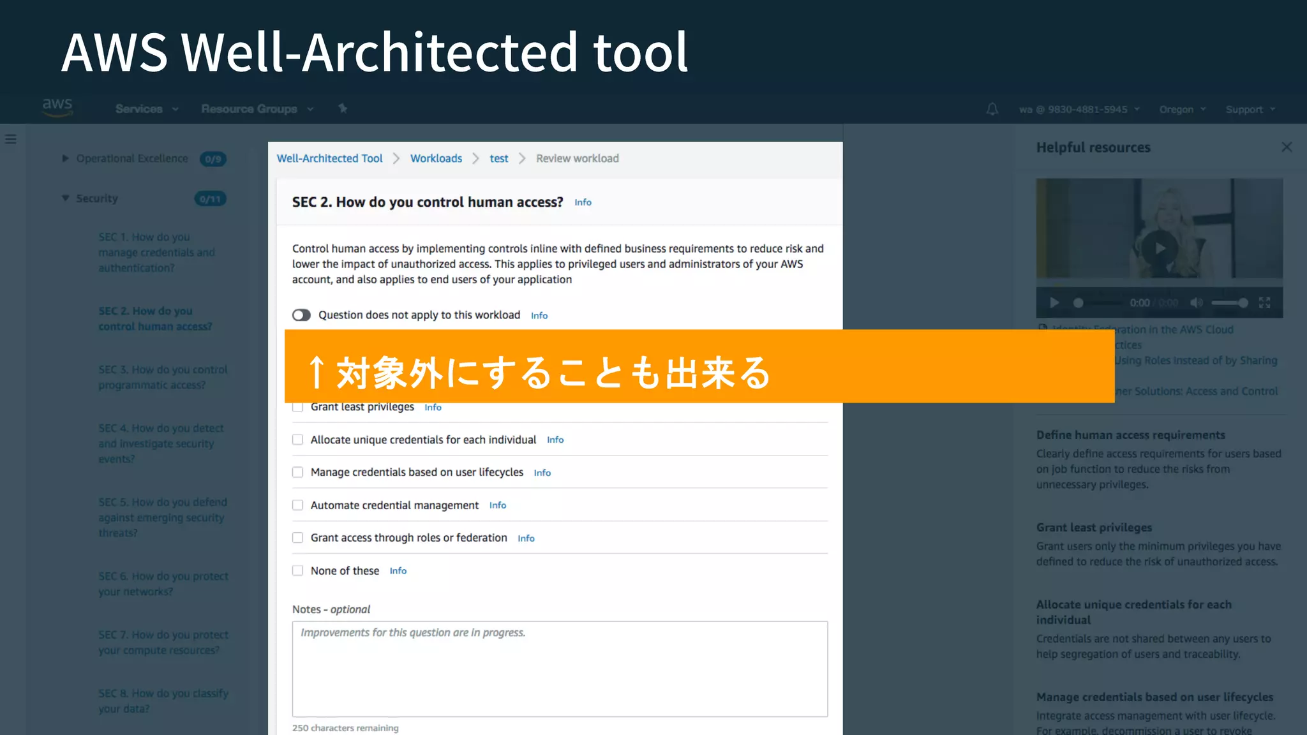
Task: Collapse the Security pillar
Action: (x=65, y=198)
